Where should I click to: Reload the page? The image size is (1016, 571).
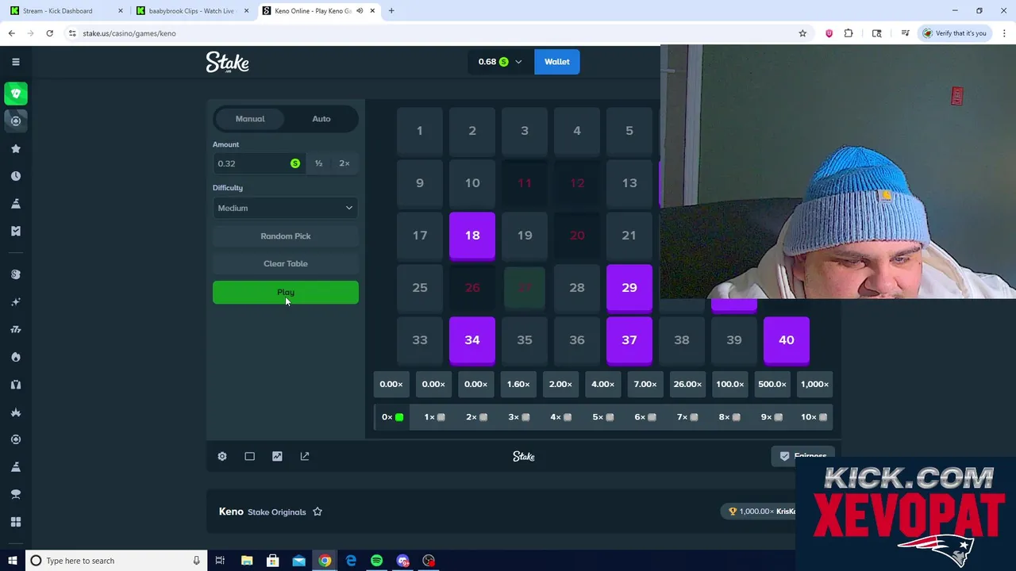pos(49,33)
